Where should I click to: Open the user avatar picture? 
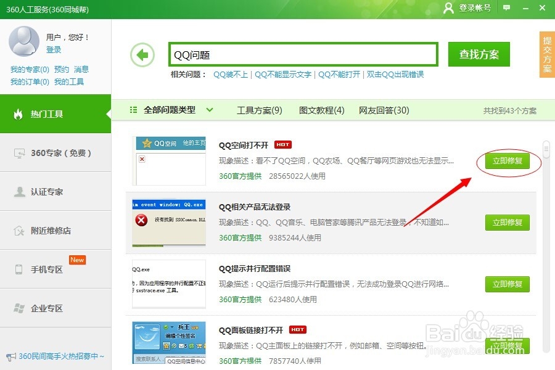(23, 41)
